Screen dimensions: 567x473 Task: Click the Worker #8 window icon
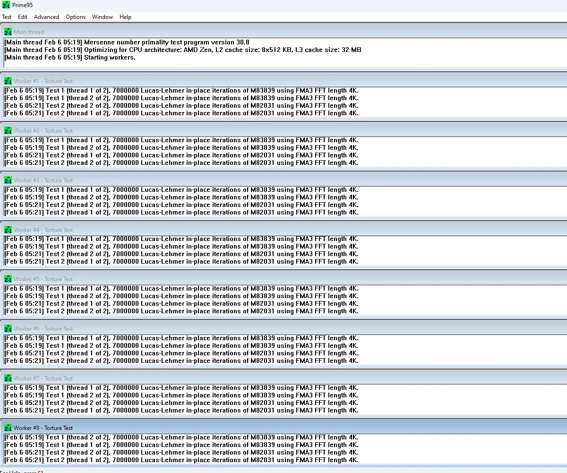pos(8,428)
